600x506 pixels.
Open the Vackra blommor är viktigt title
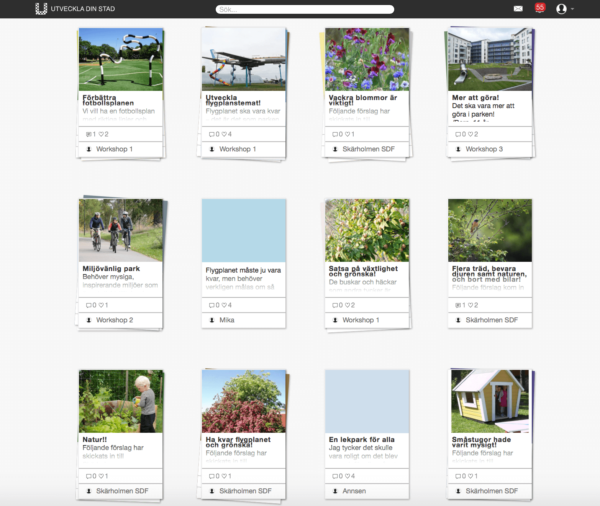point(362,100)
